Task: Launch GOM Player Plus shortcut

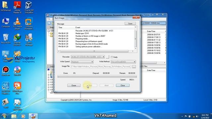Action: 17,88
